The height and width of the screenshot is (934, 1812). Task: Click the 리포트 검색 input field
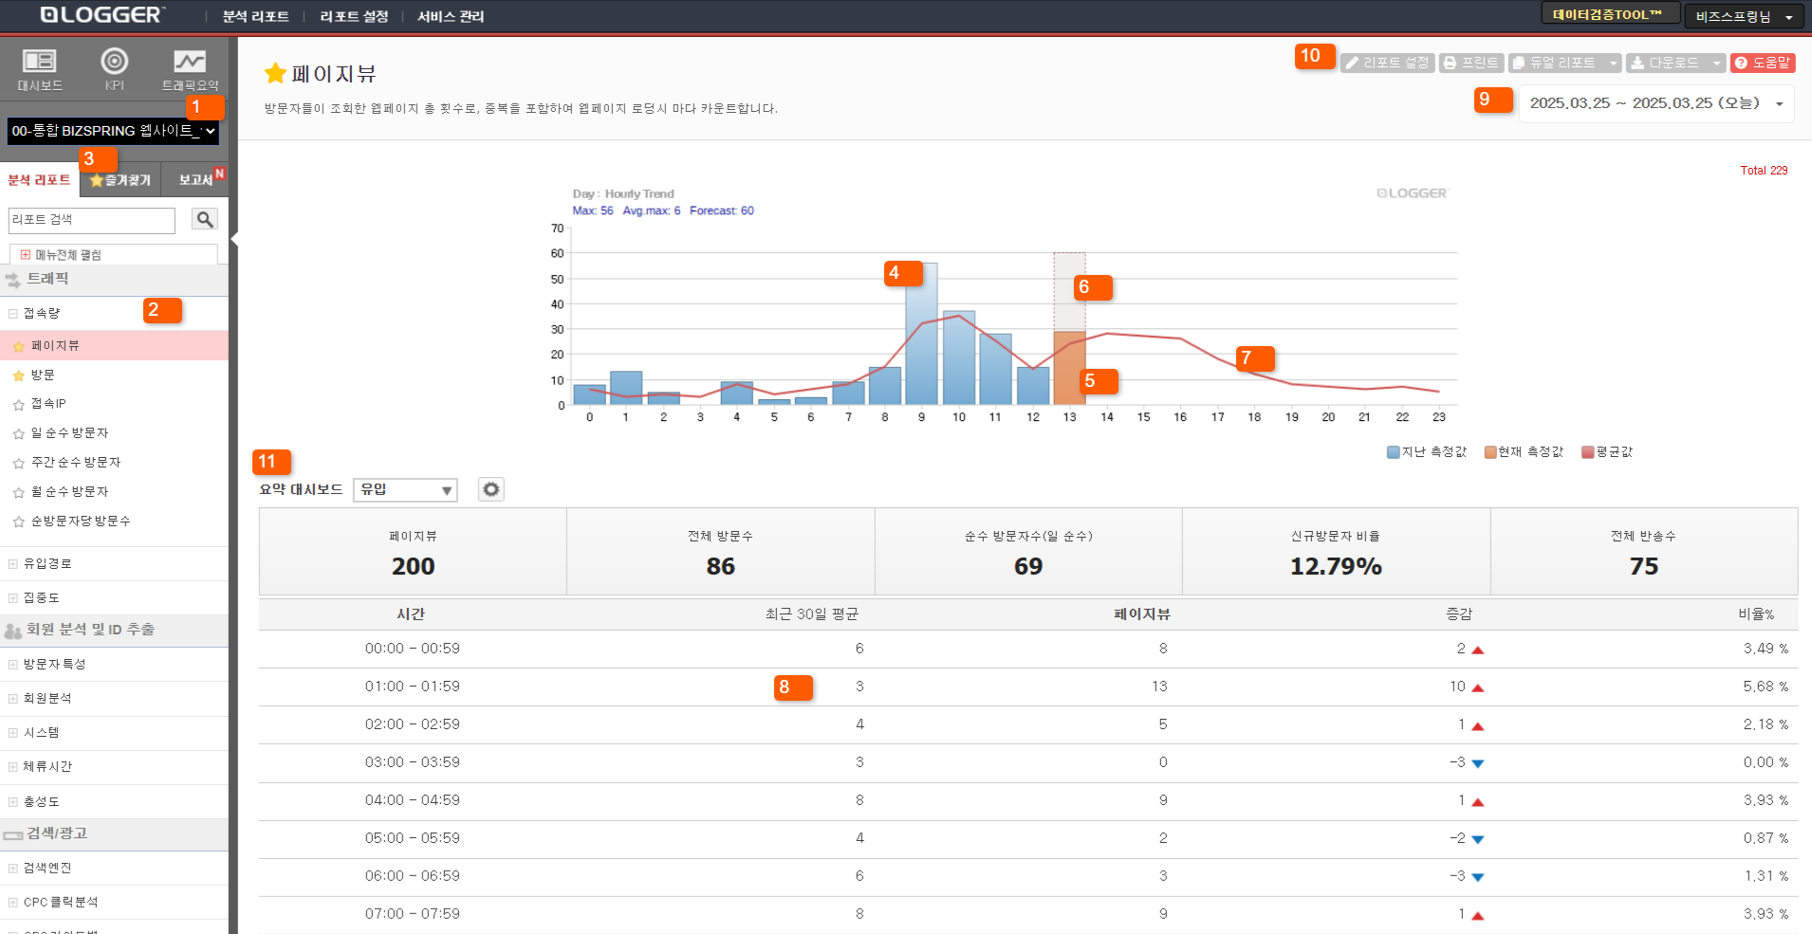[x=92, y=220]
